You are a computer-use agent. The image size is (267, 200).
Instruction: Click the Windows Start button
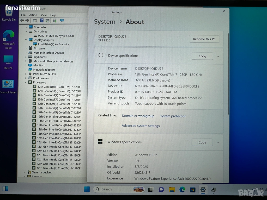pyautogui.click(x=87, y=189)
